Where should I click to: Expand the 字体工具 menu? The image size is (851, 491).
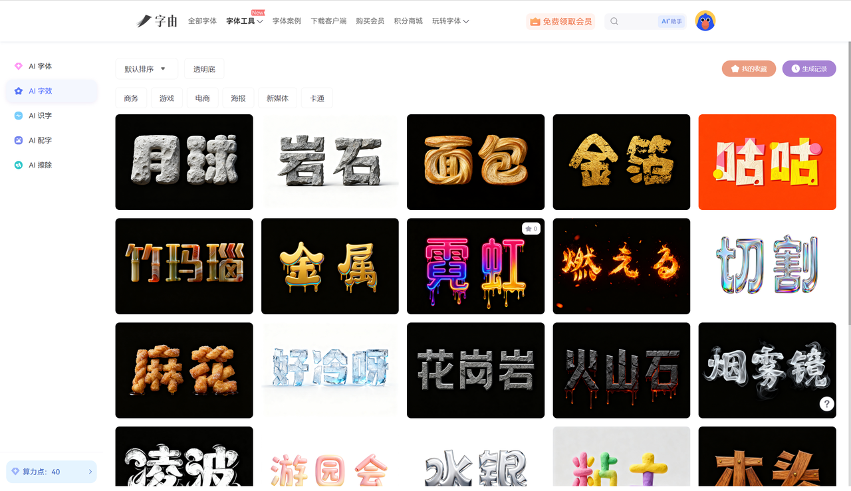tap(244, 21)
